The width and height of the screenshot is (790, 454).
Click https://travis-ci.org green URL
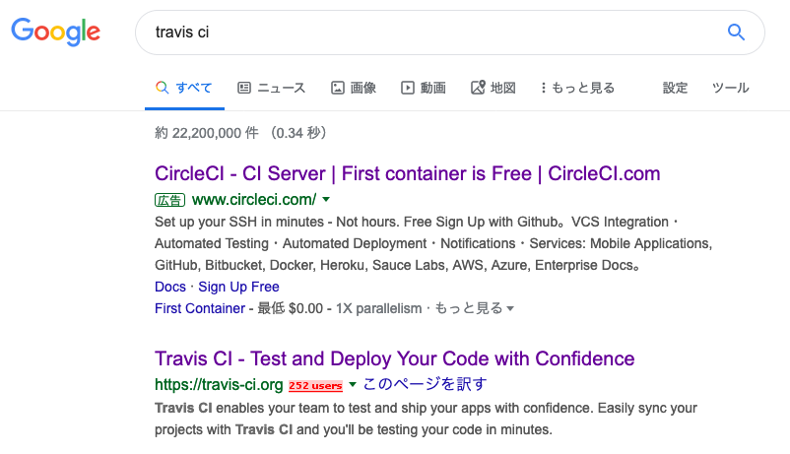[219, 384]
